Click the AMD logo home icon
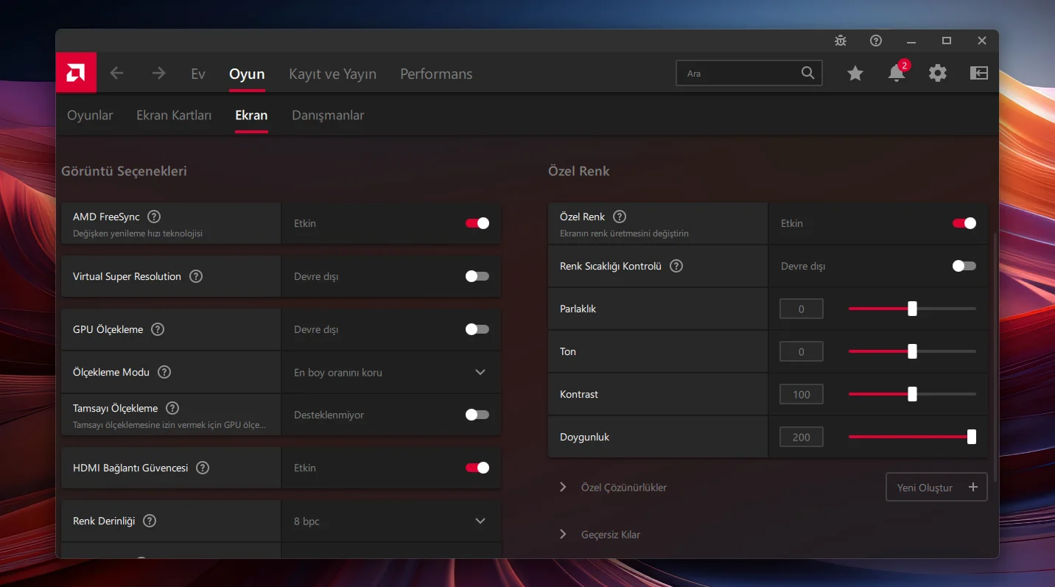This screenshot has width=1055, height=587. pos(76,73)
